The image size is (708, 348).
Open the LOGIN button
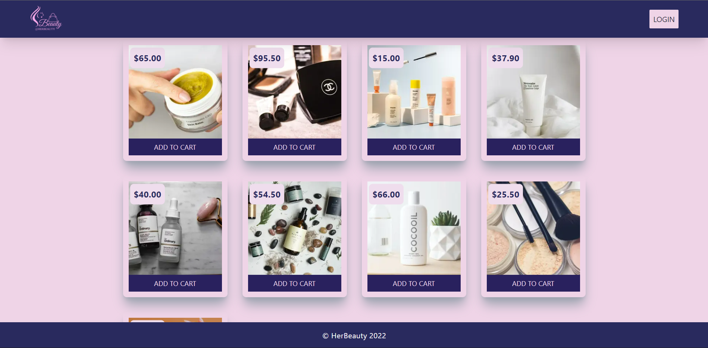pyautogui.click(x=664, y=19)
